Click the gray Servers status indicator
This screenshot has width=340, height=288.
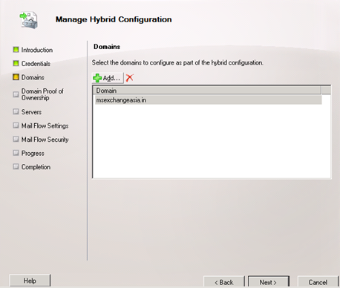16,111
